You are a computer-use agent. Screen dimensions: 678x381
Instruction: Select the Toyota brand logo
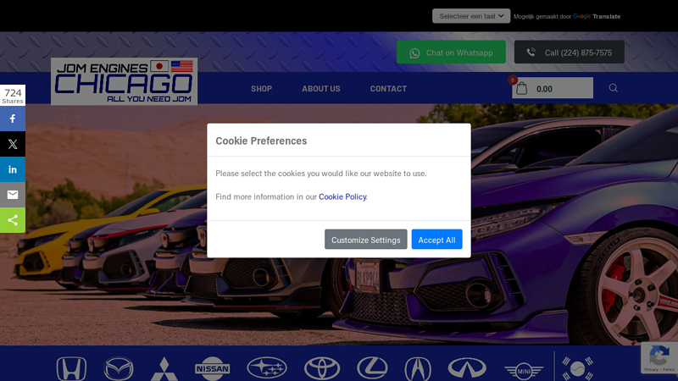click(322, 367)
